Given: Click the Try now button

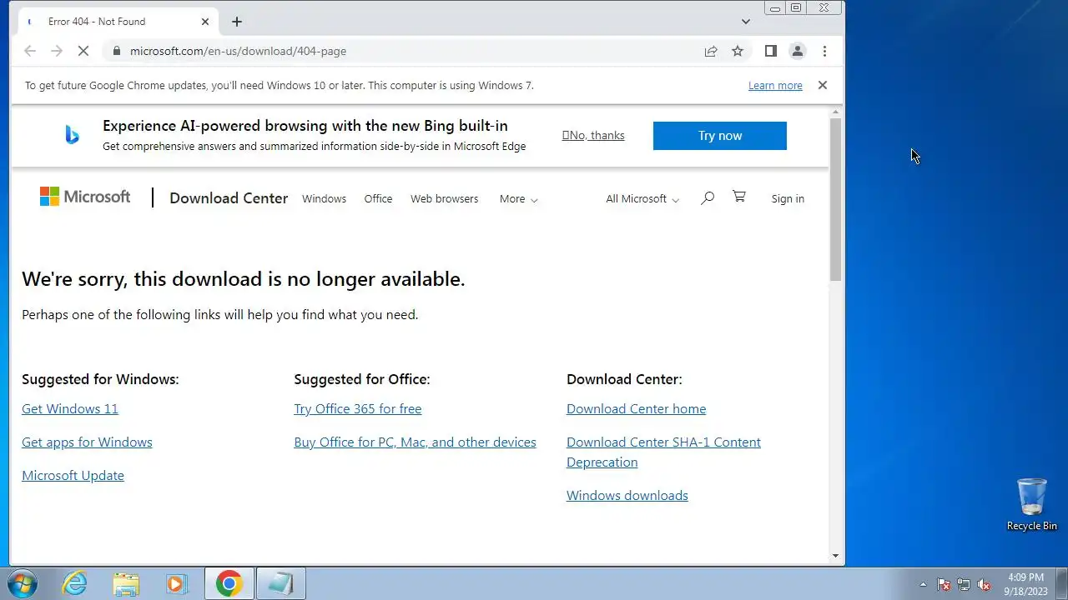Looking at the screenshot, I should [x=720, y=136].
